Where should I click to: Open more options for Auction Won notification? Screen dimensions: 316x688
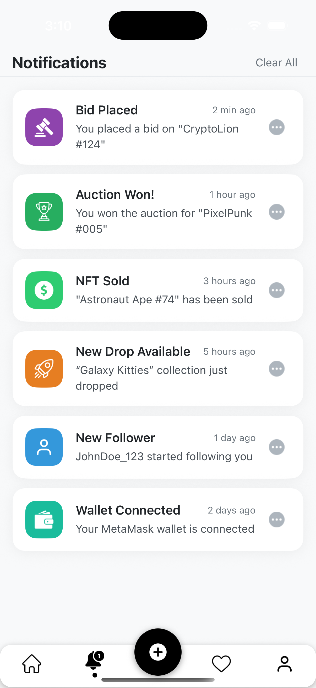tap(276, 212)
